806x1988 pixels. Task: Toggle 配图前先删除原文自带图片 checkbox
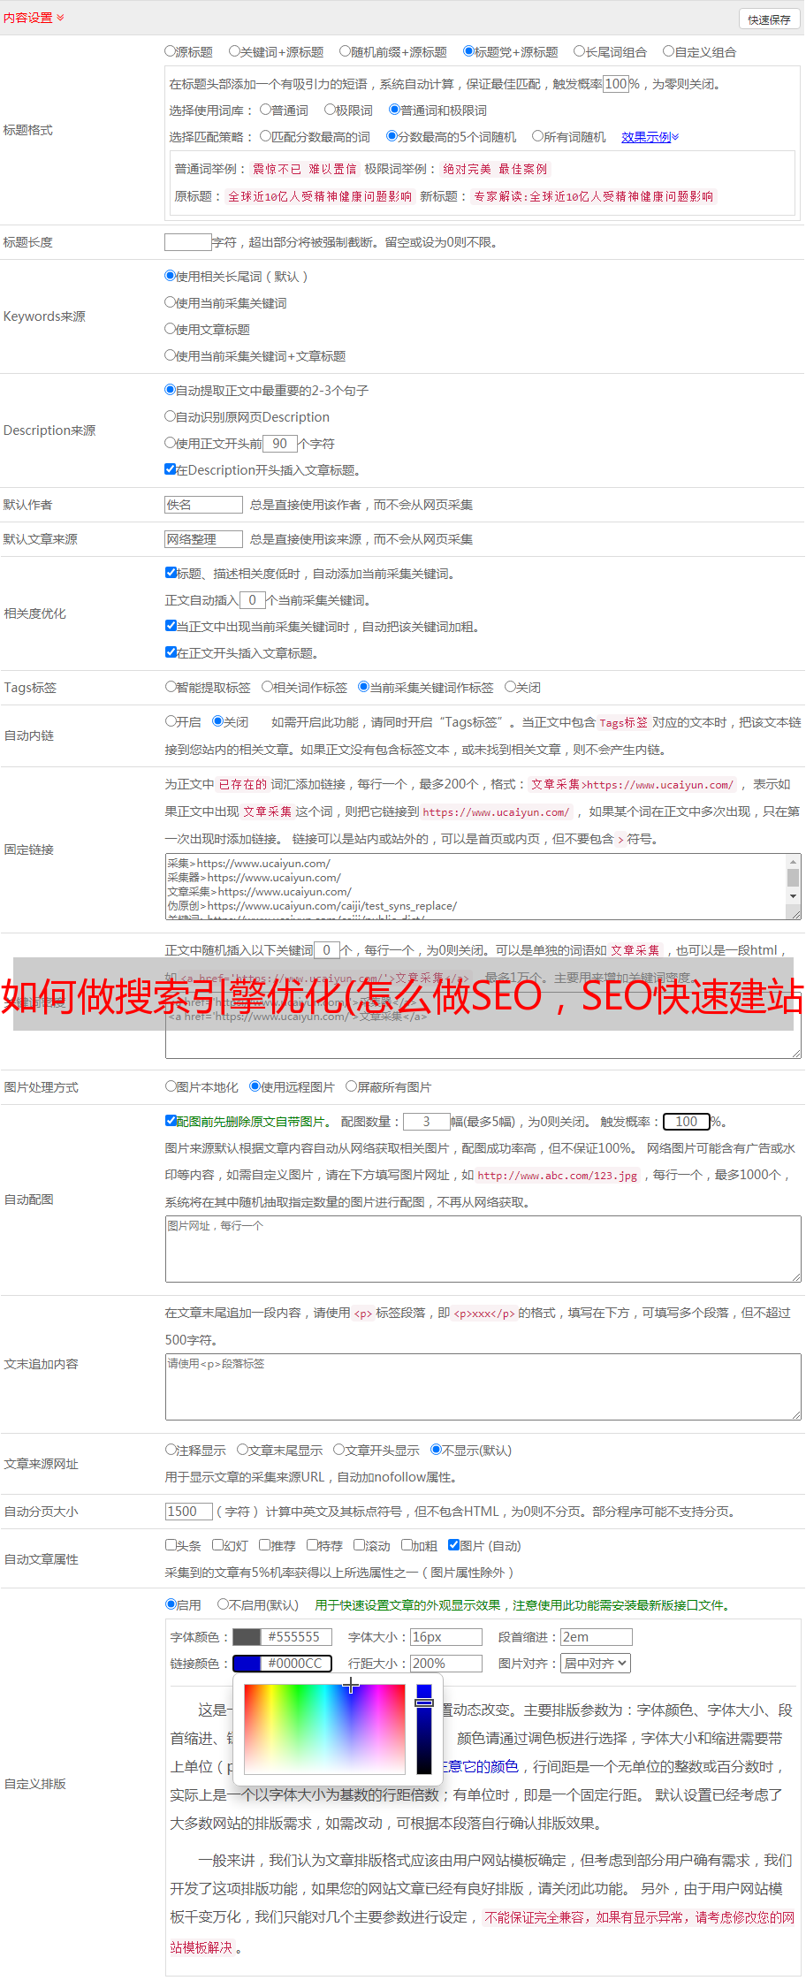(x=171, y=1121)
